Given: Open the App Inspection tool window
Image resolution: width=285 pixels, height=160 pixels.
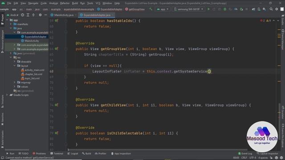Looking at the screenshot, I should tap(121, 153).
